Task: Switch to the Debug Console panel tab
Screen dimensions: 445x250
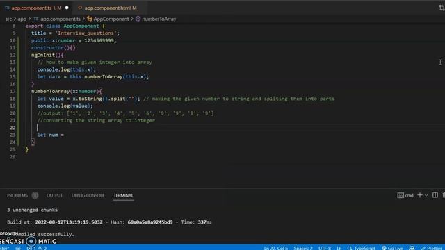Action: (88, 195)
